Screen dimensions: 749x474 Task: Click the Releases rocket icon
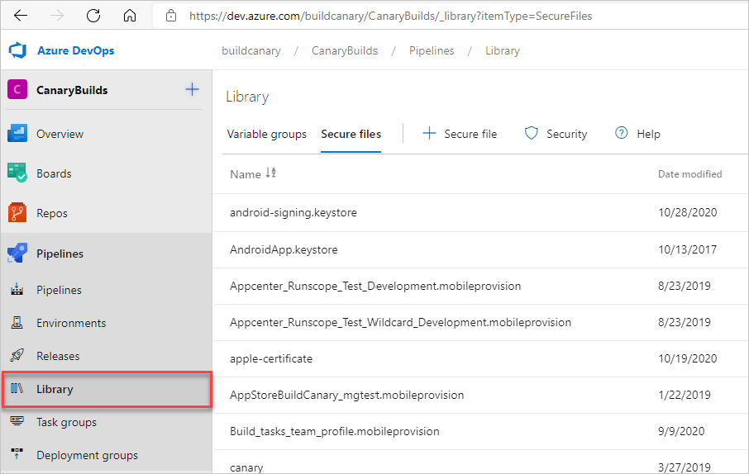(x=17, y=355)
